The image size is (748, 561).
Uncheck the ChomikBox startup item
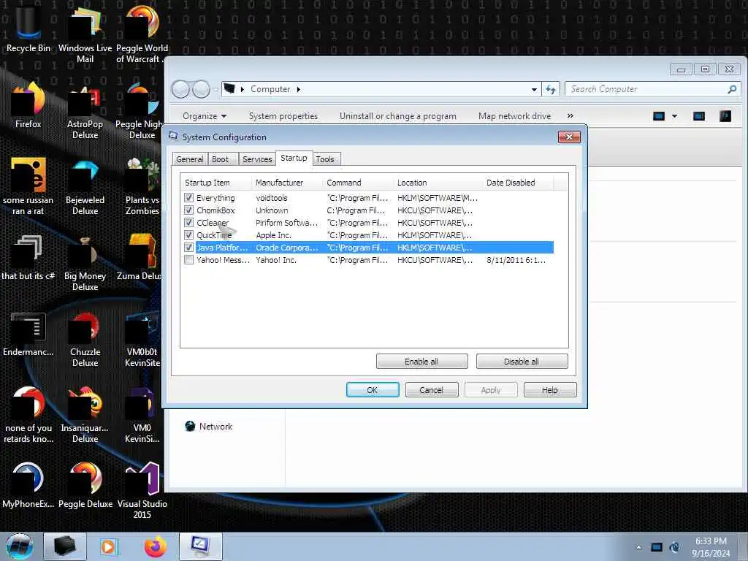189,210
